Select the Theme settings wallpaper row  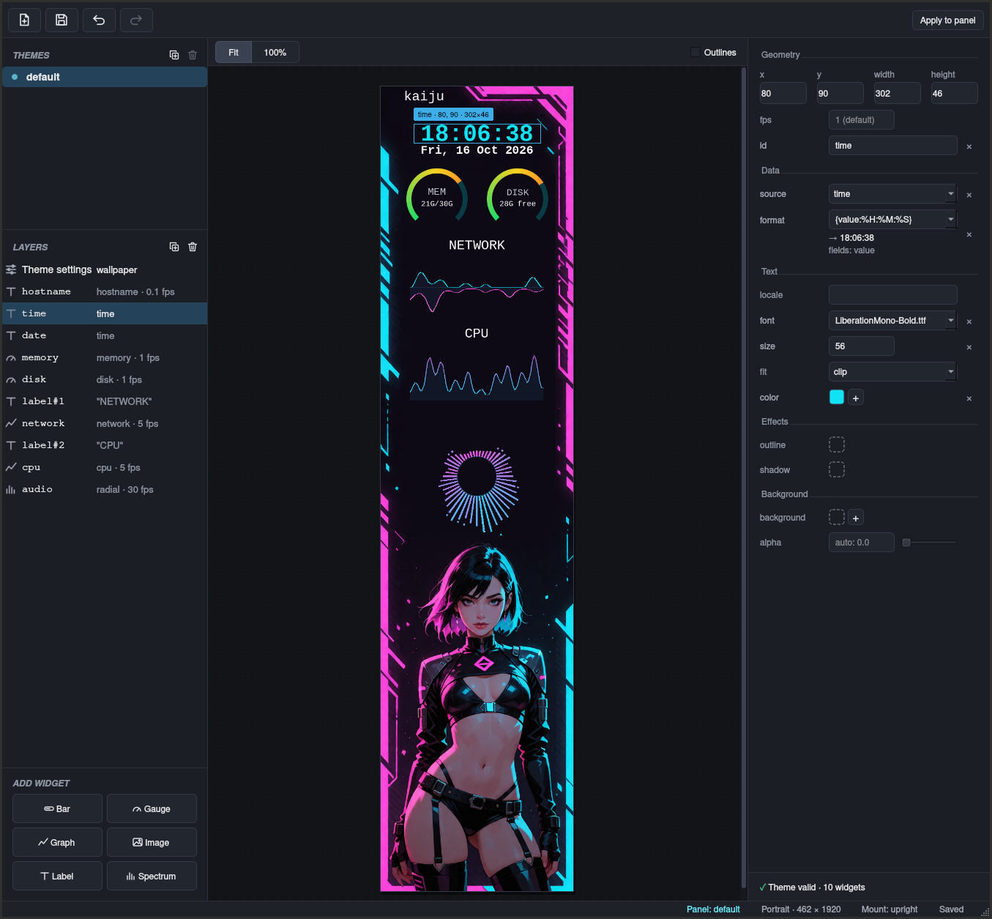click(x=105, y=269)
